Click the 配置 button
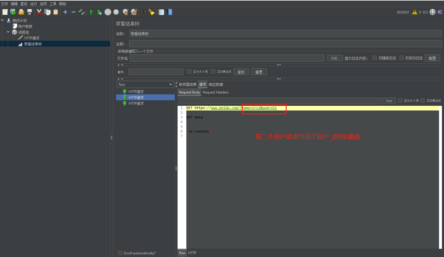This screenshot has height=257, width=444. pos(432,58)
